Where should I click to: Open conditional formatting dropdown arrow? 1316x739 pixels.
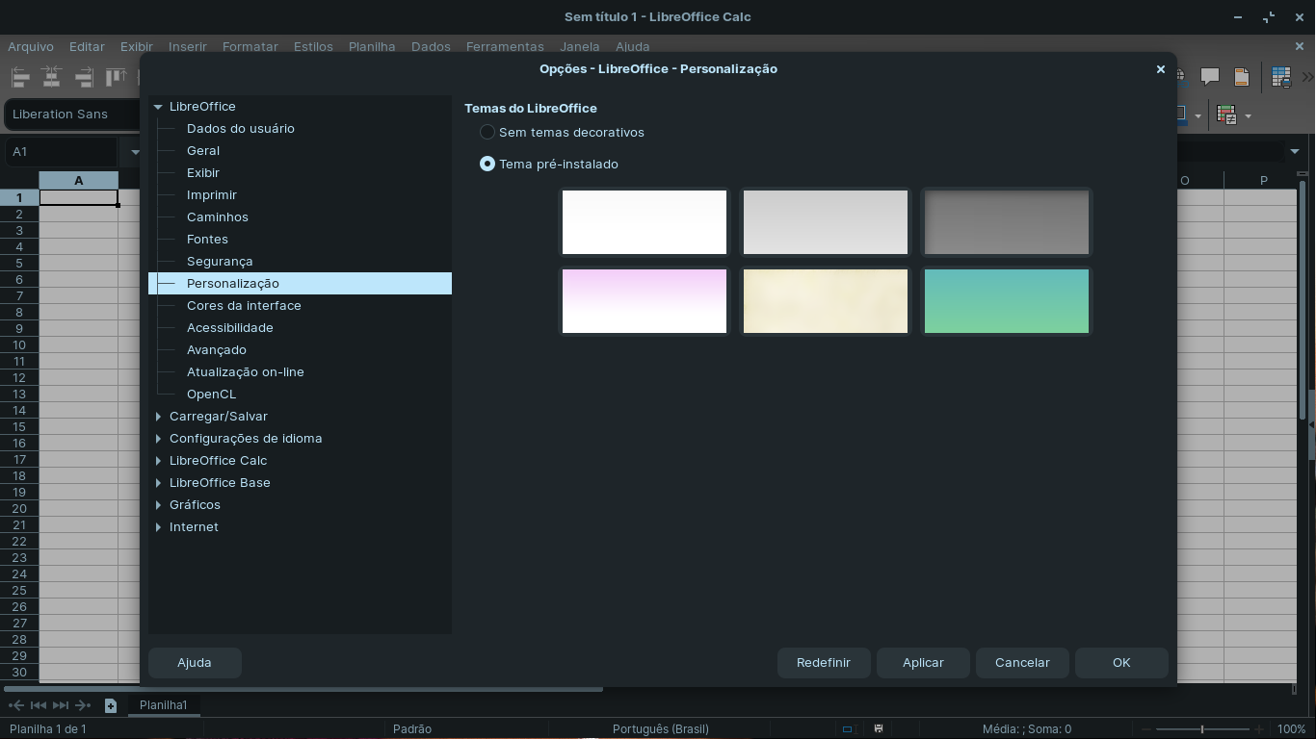[1248, 115]
